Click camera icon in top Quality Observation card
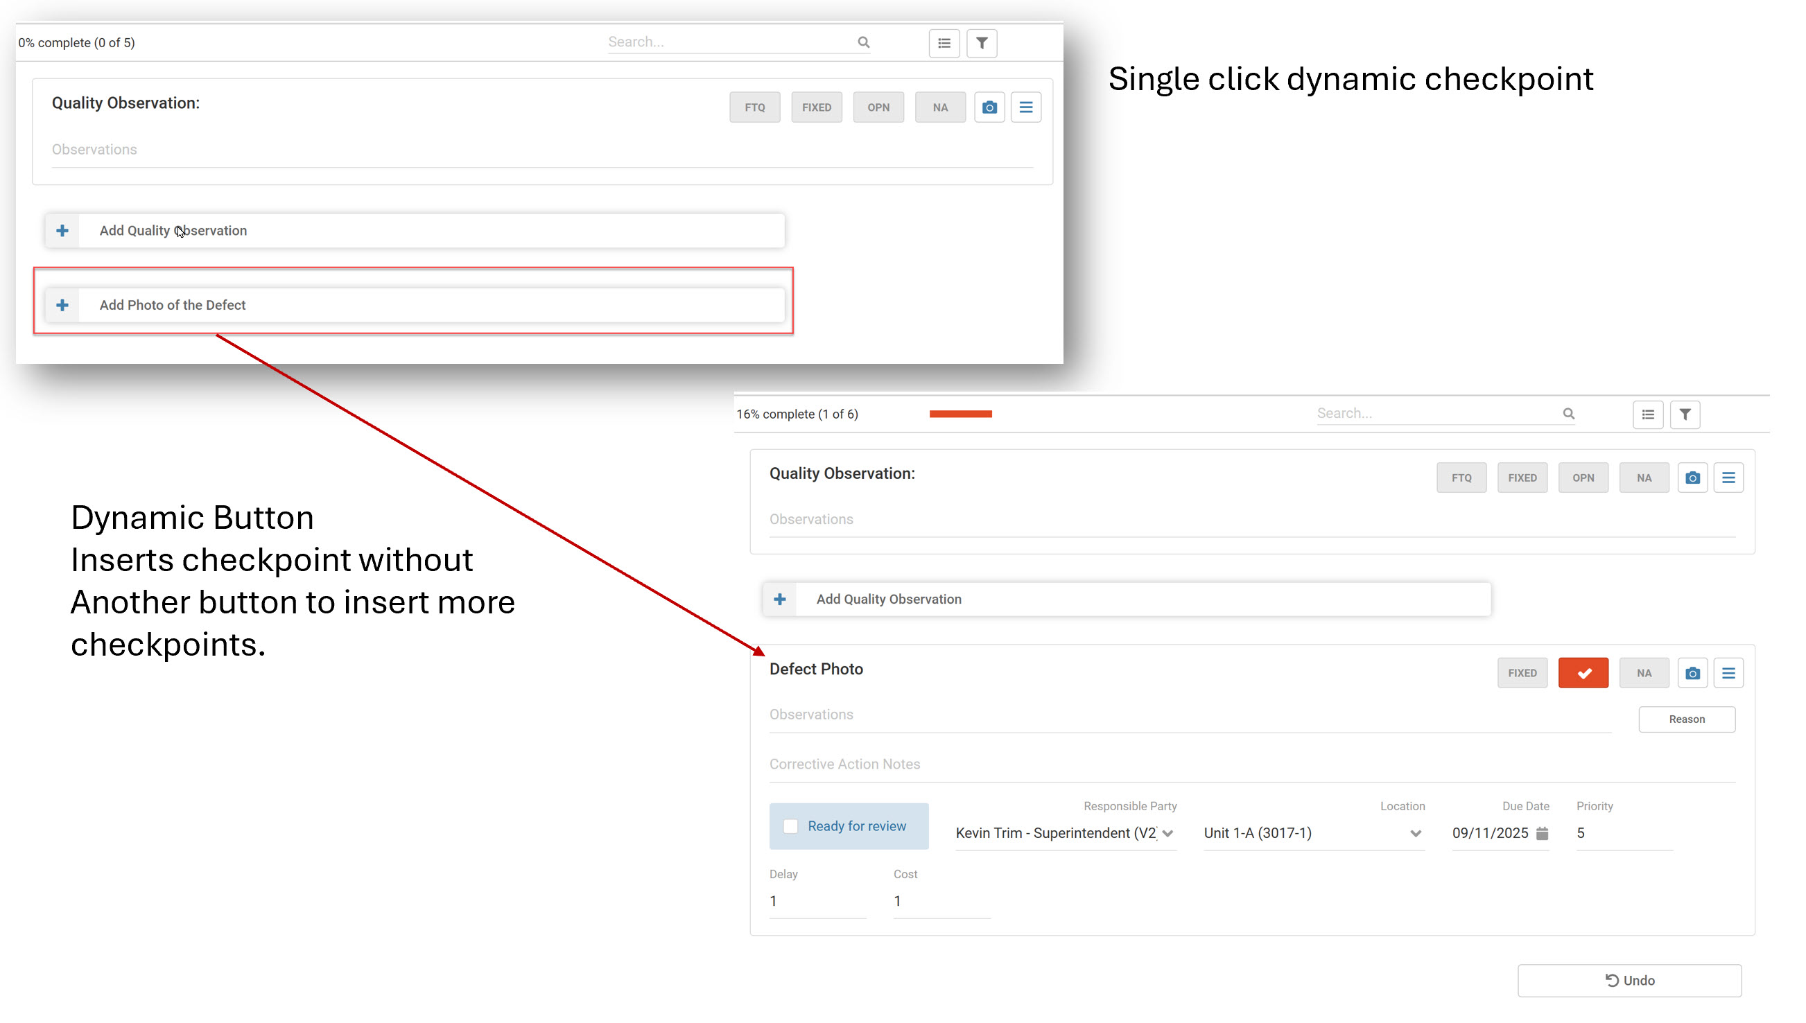This screenshot has width=1806, height=1023. (x=989, y=107)
